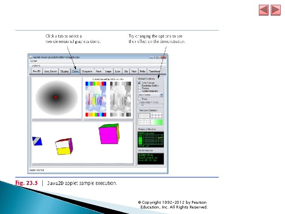Screen dimensions: 285x214
Task: Click the Performance readout panel
Action: click(x=151, y=159)
